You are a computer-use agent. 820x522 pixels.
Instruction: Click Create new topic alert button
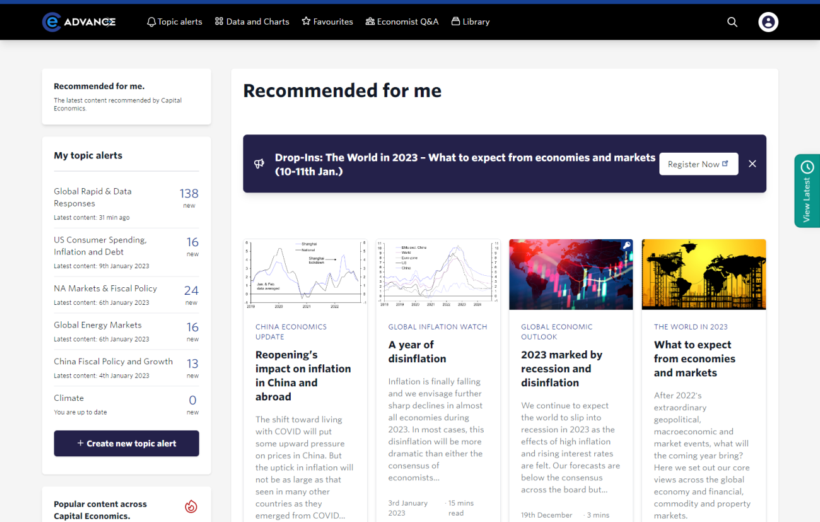pyautogui.click(x=126, y=443)
